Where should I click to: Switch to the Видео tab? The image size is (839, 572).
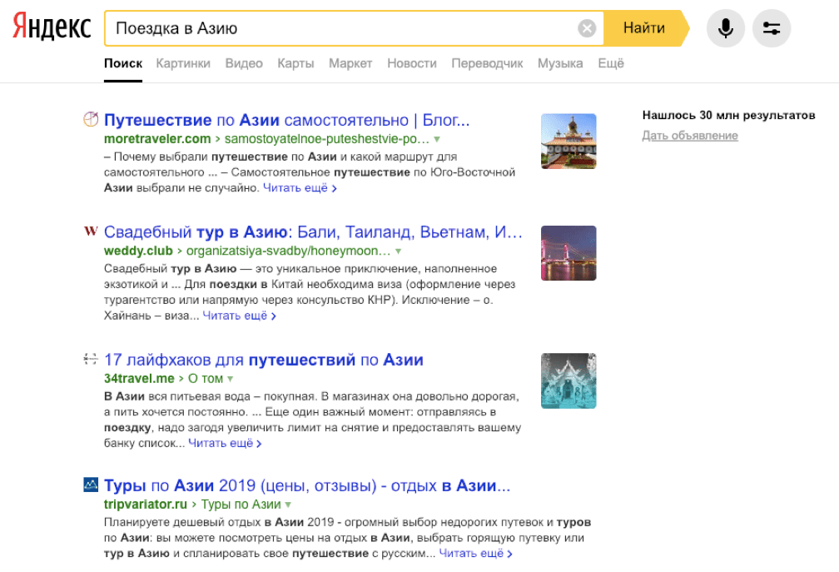coord(244,62)
